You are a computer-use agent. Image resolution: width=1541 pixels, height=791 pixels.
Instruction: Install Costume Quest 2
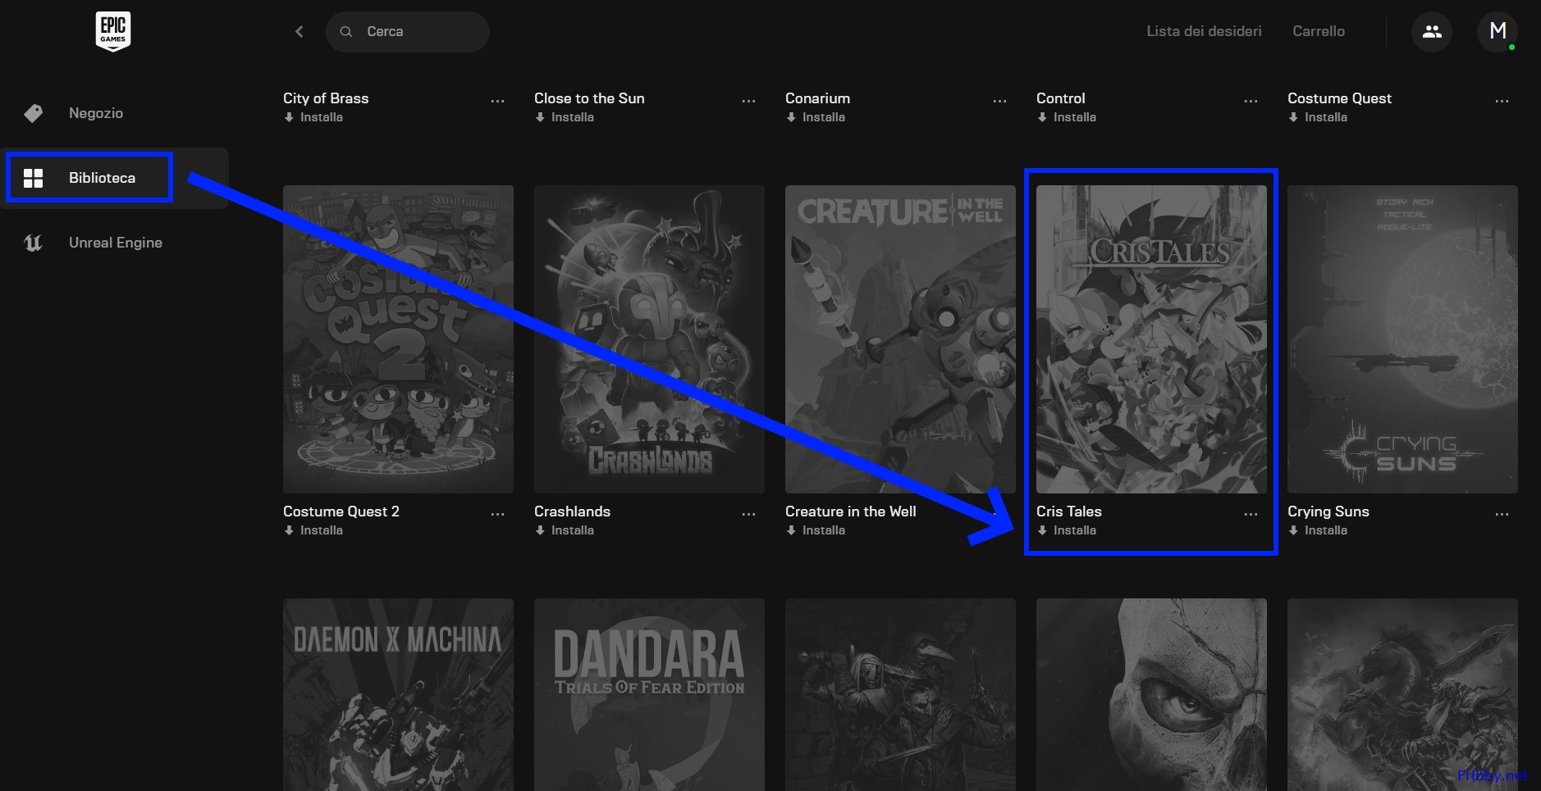point(313,530)
